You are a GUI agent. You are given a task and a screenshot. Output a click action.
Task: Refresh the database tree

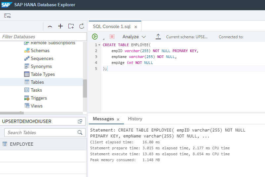point(82,26)
